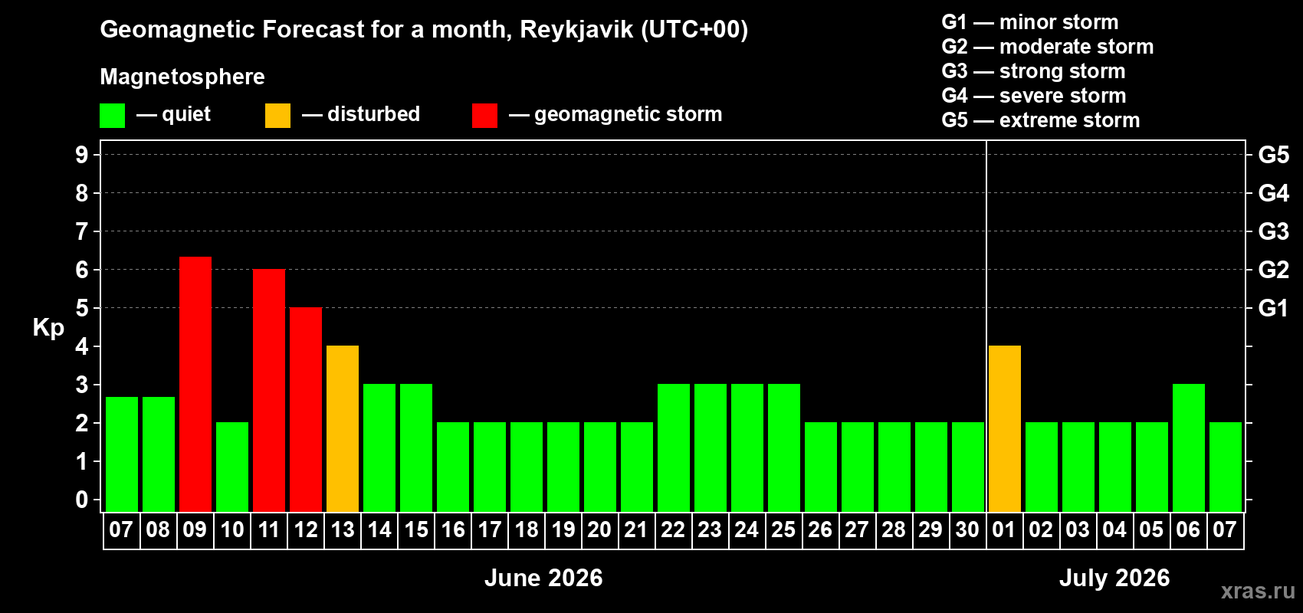This screenshot has height=613, width=1303.
Task: Click the July 2026 month label
Action: click(1114, 578)
